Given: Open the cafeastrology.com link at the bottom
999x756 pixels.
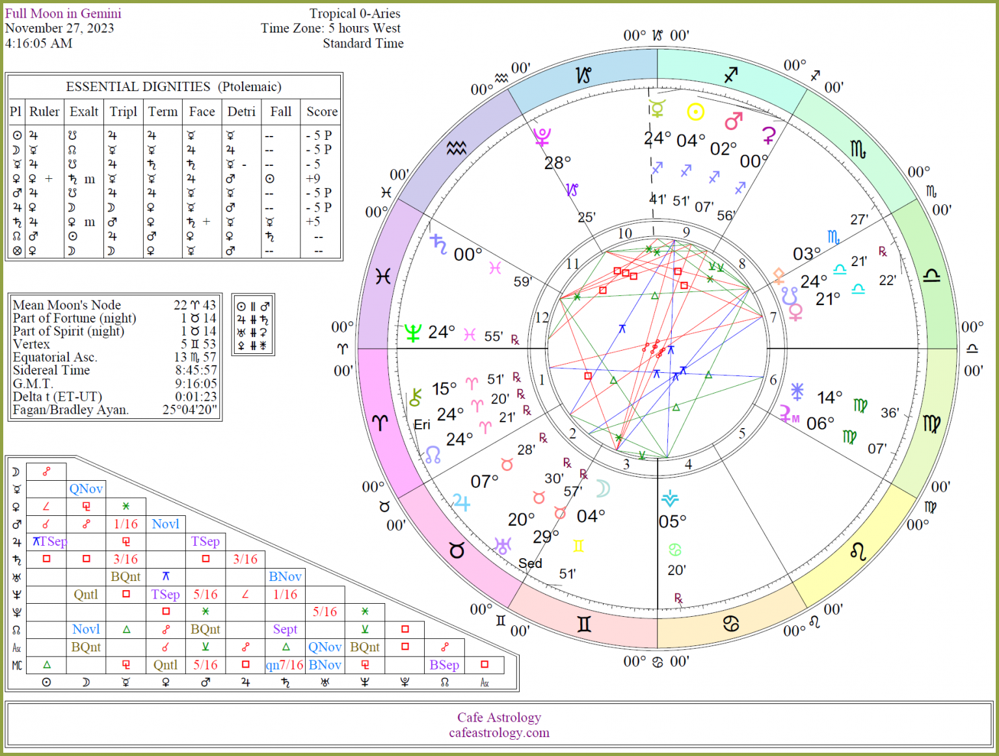Looking at the screenshot, I should (x=498, y=732).
